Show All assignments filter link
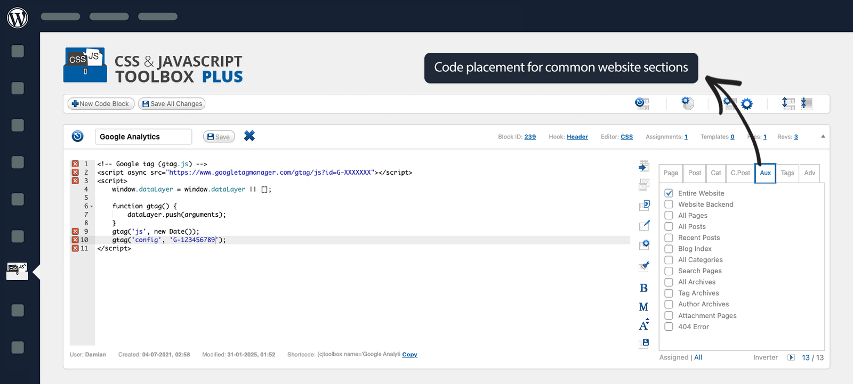The width and height of the screenshot is (853, 384). tap(698, 357)
